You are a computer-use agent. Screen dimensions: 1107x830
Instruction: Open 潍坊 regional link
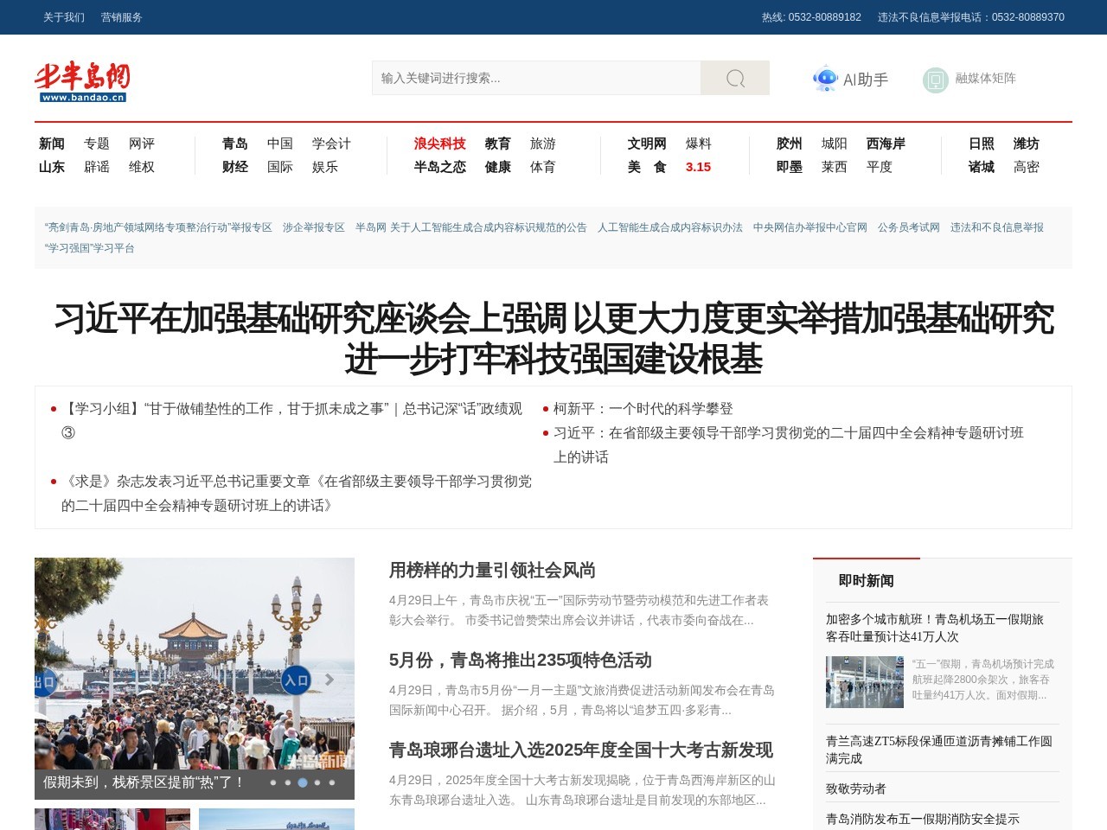pyautogui.click(x=1027, y=144)
